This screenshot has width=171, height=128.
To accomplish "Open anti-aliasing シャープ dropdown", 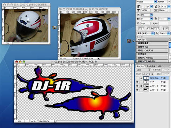I will (165, 33).
